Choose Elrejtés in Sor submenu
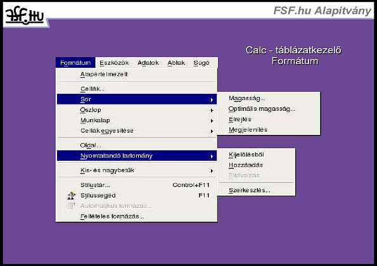Viewport: 377px width, 266px height. tap(269, 119)
